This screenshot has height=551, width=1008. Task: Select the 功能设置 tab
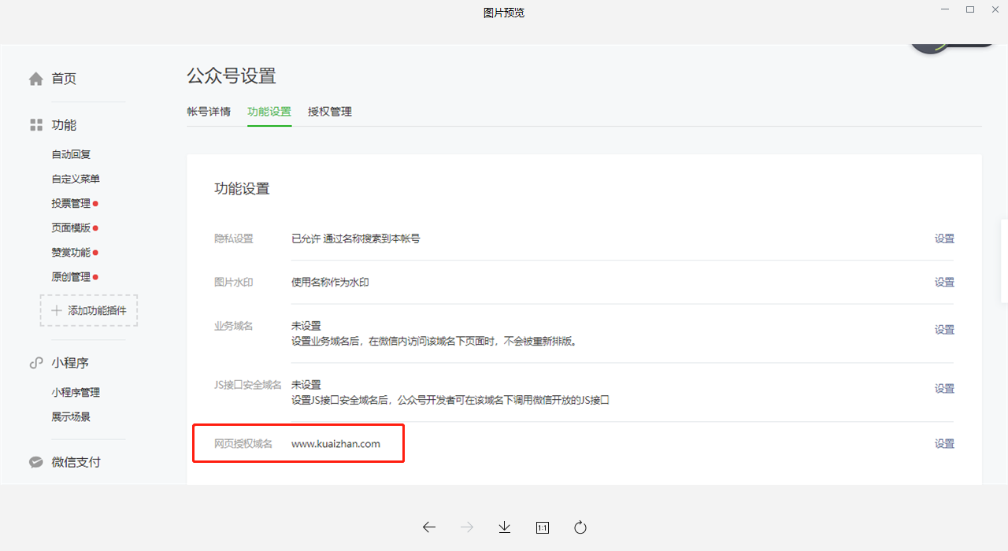pyautogui.click(x=269, y=112)
